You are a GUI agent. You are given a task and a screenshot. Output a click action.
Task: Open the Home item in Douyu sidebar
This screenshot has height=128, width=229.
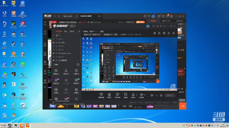(45, 44)
